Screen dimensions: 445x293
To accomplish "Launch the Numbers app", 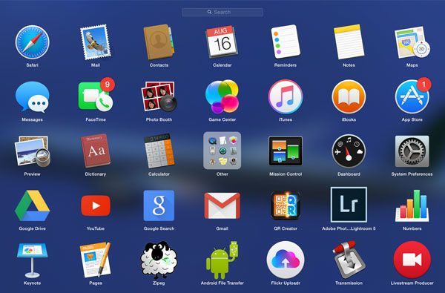I will (x=412, y=205).
